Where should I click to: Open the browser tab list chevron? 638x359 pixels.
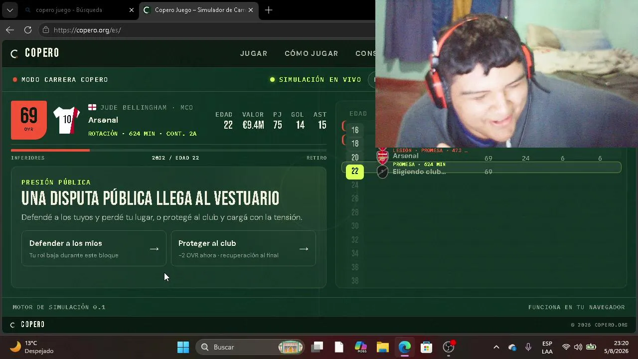tap(9, 10)
